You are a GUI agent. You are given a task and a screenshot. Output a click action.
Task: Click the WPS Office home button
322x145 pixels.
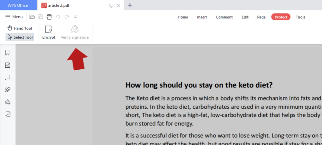(x=18, y=5)
